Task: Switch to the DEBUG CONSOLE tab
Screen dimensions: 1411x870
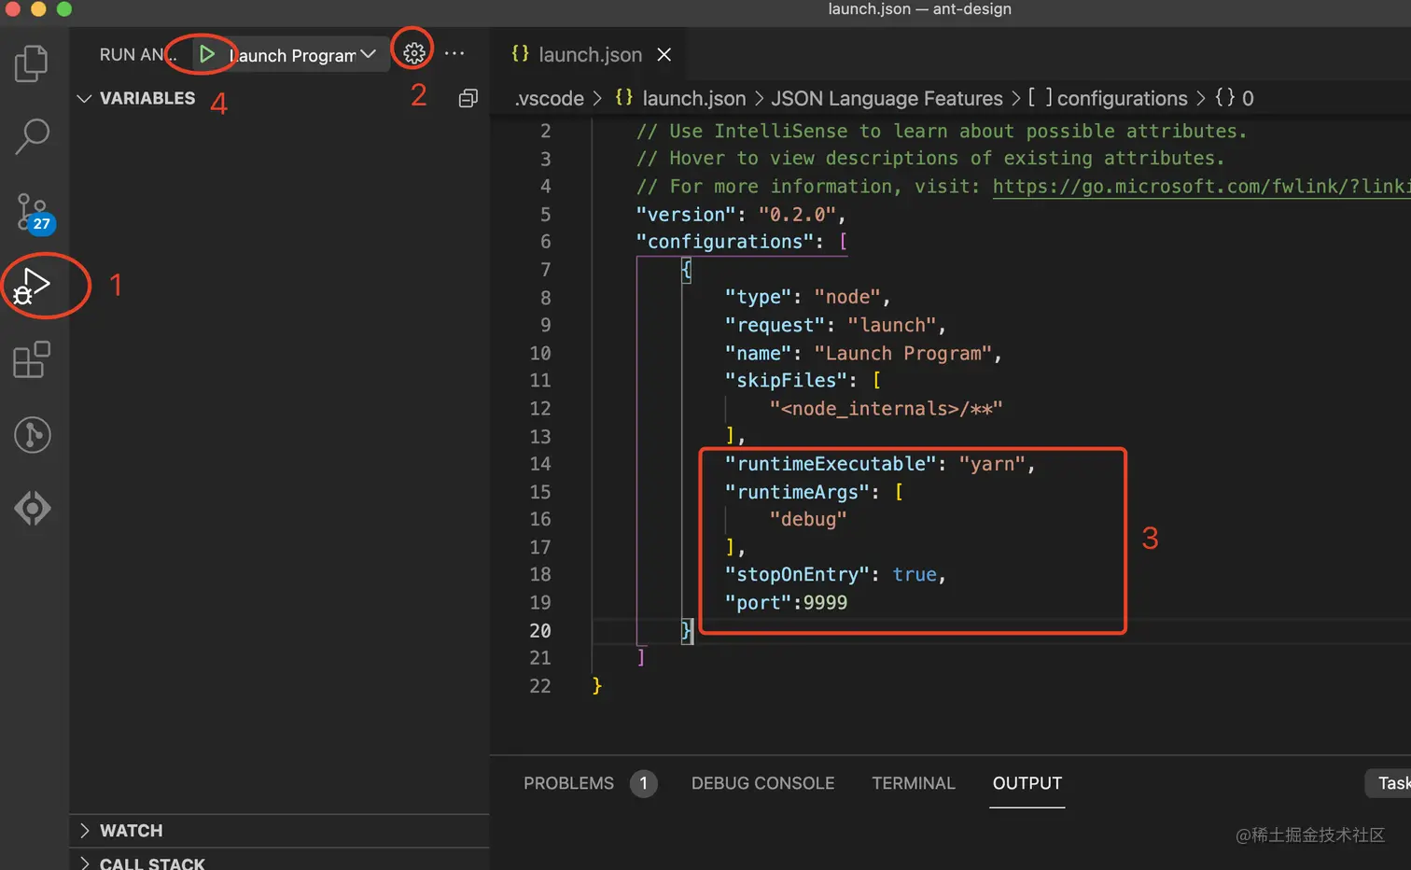Action: click(762, 783)
